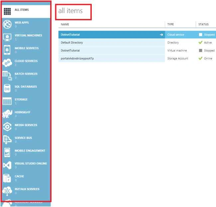Select the Default Directory row name
This screenshot has width=216, height=207.
coord(72,43)
